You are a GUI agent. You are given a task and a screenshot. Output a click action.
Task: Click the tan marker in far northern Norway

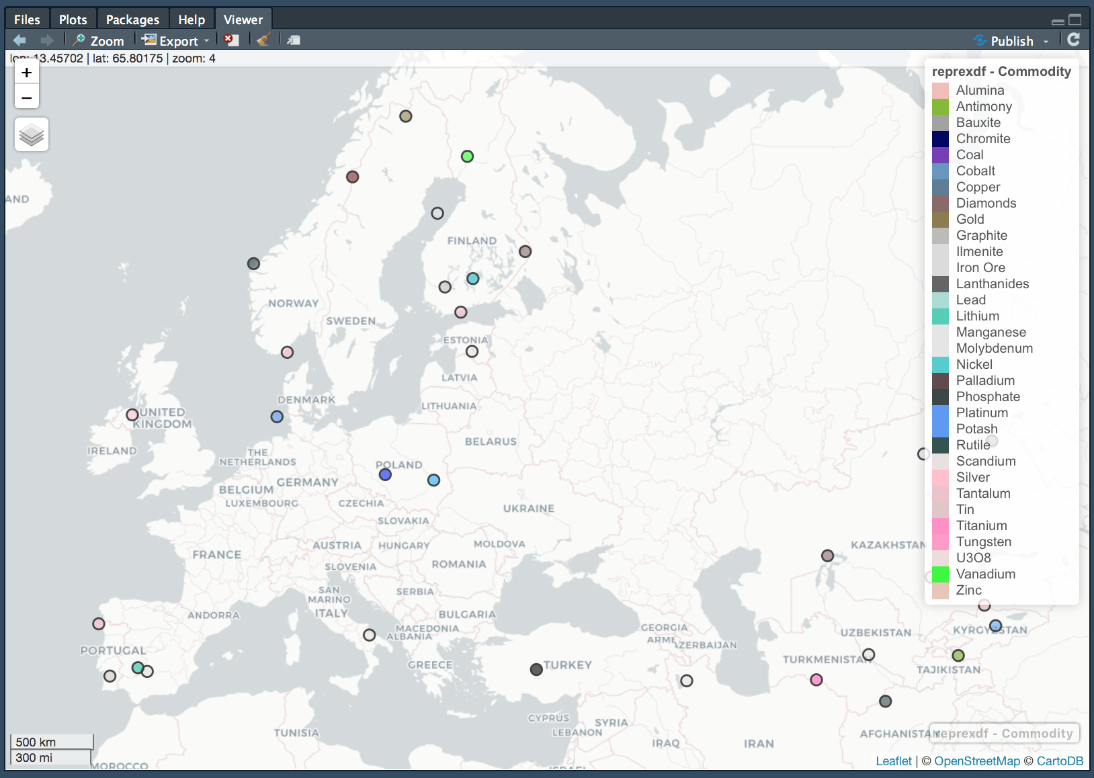pyautogui.click(x=406, y=116)
